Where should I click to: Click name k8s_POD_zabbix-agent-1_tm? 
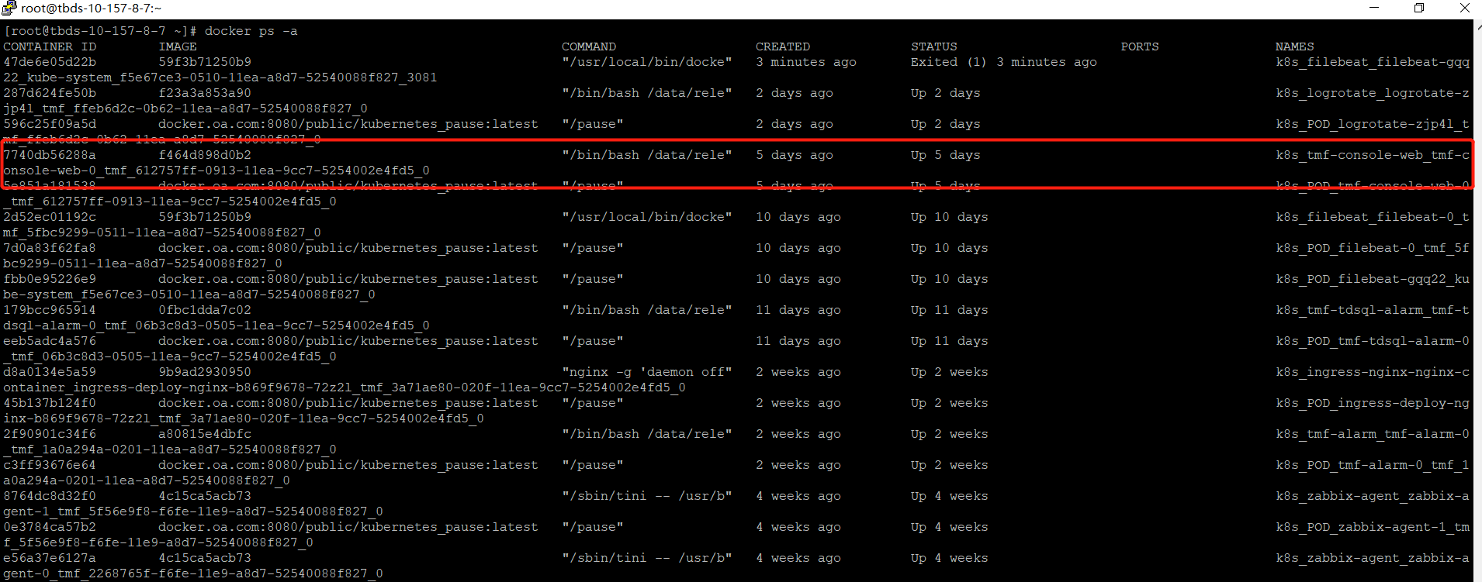pyautogui.click(x=1373, y=527)
